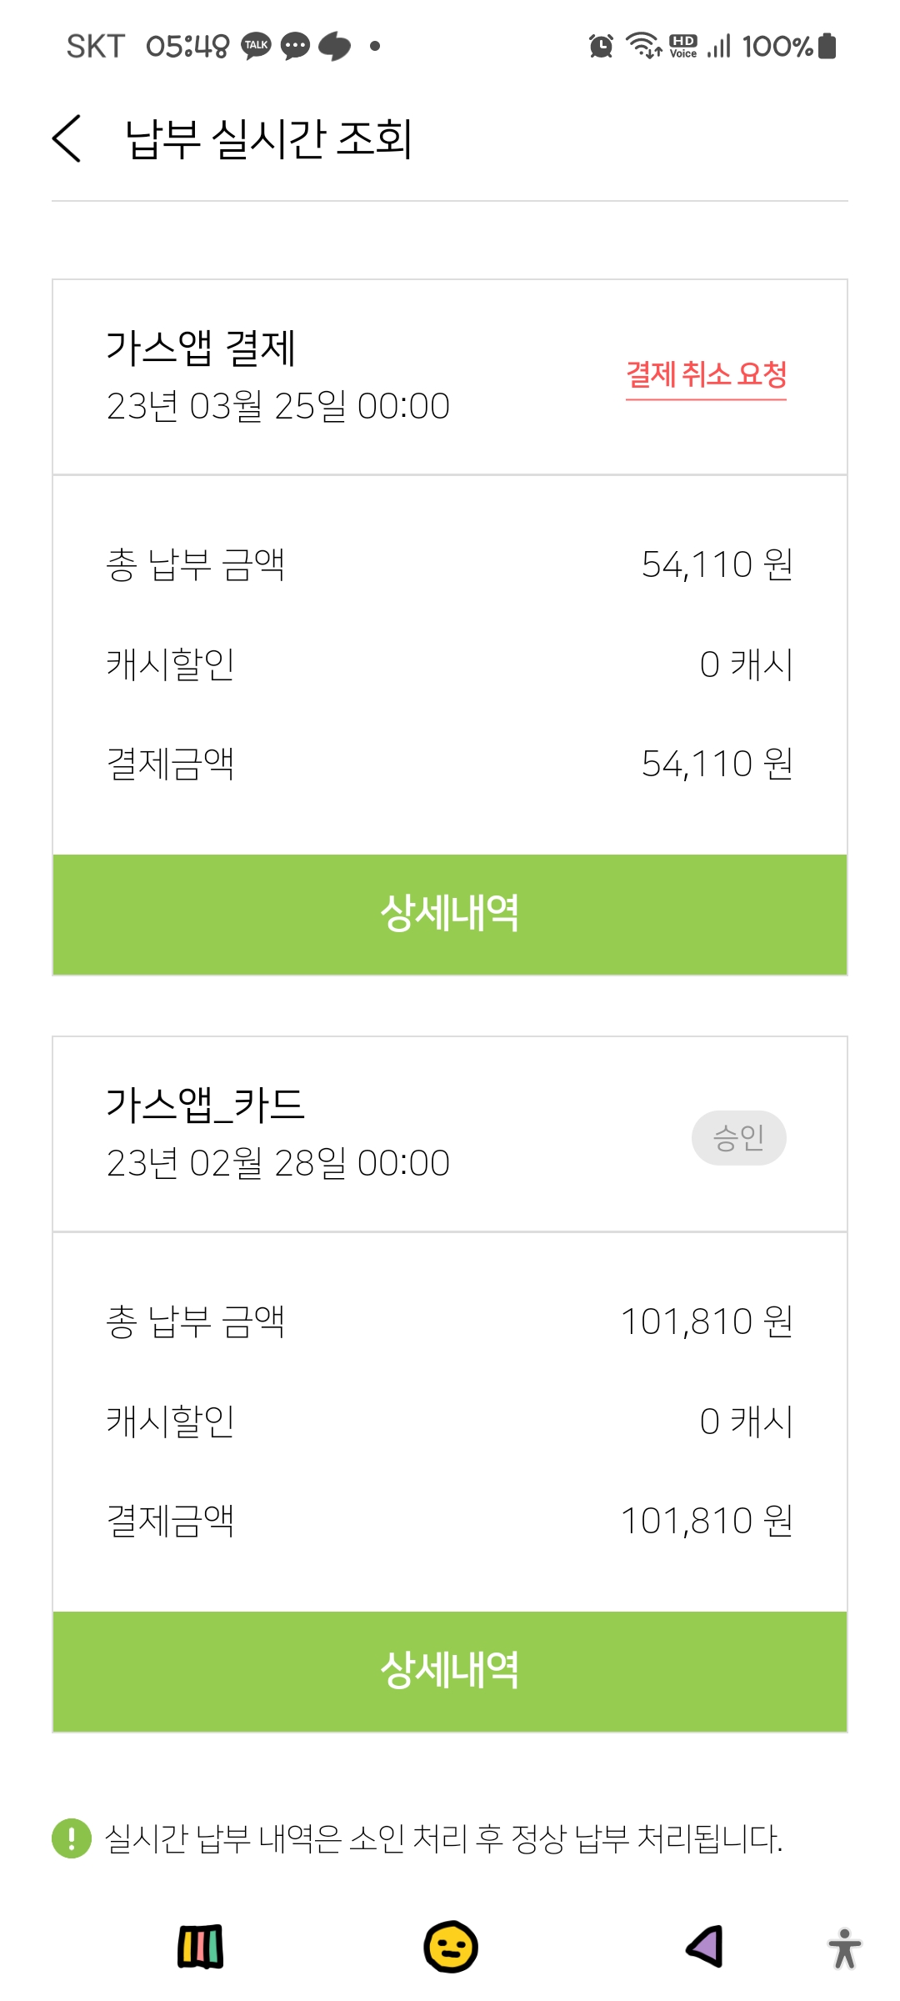Tap the signal strength bars icon
Screen dimensions: 900x2001
[719, 46]
